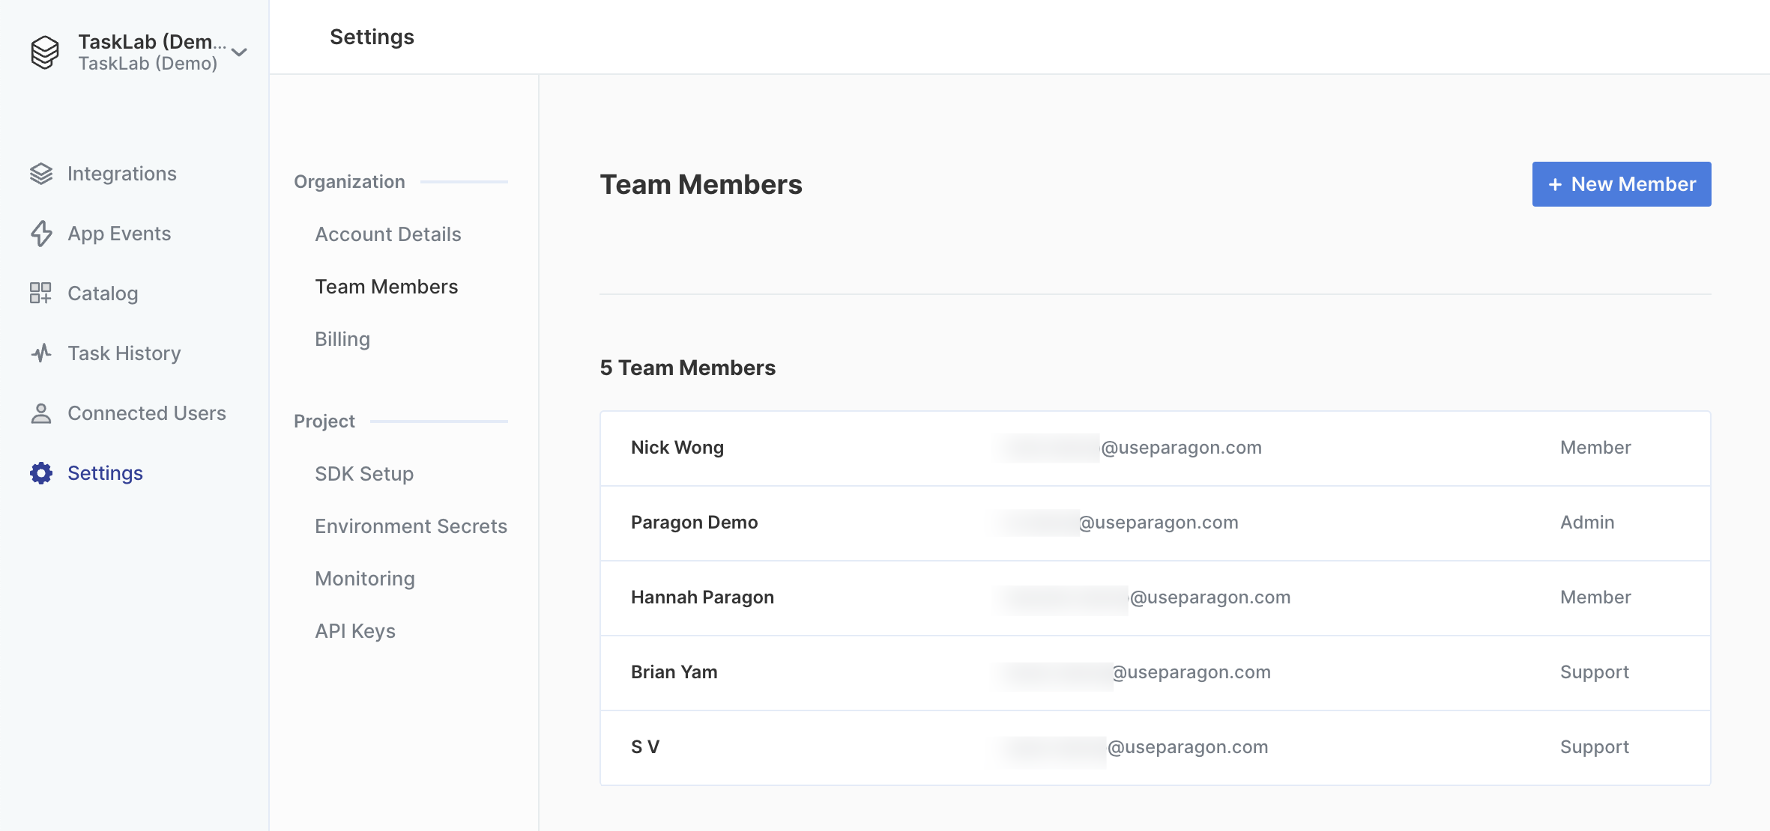Open Connected Users person icon
Screen dimensions: 1770x831
click(41, 413)
